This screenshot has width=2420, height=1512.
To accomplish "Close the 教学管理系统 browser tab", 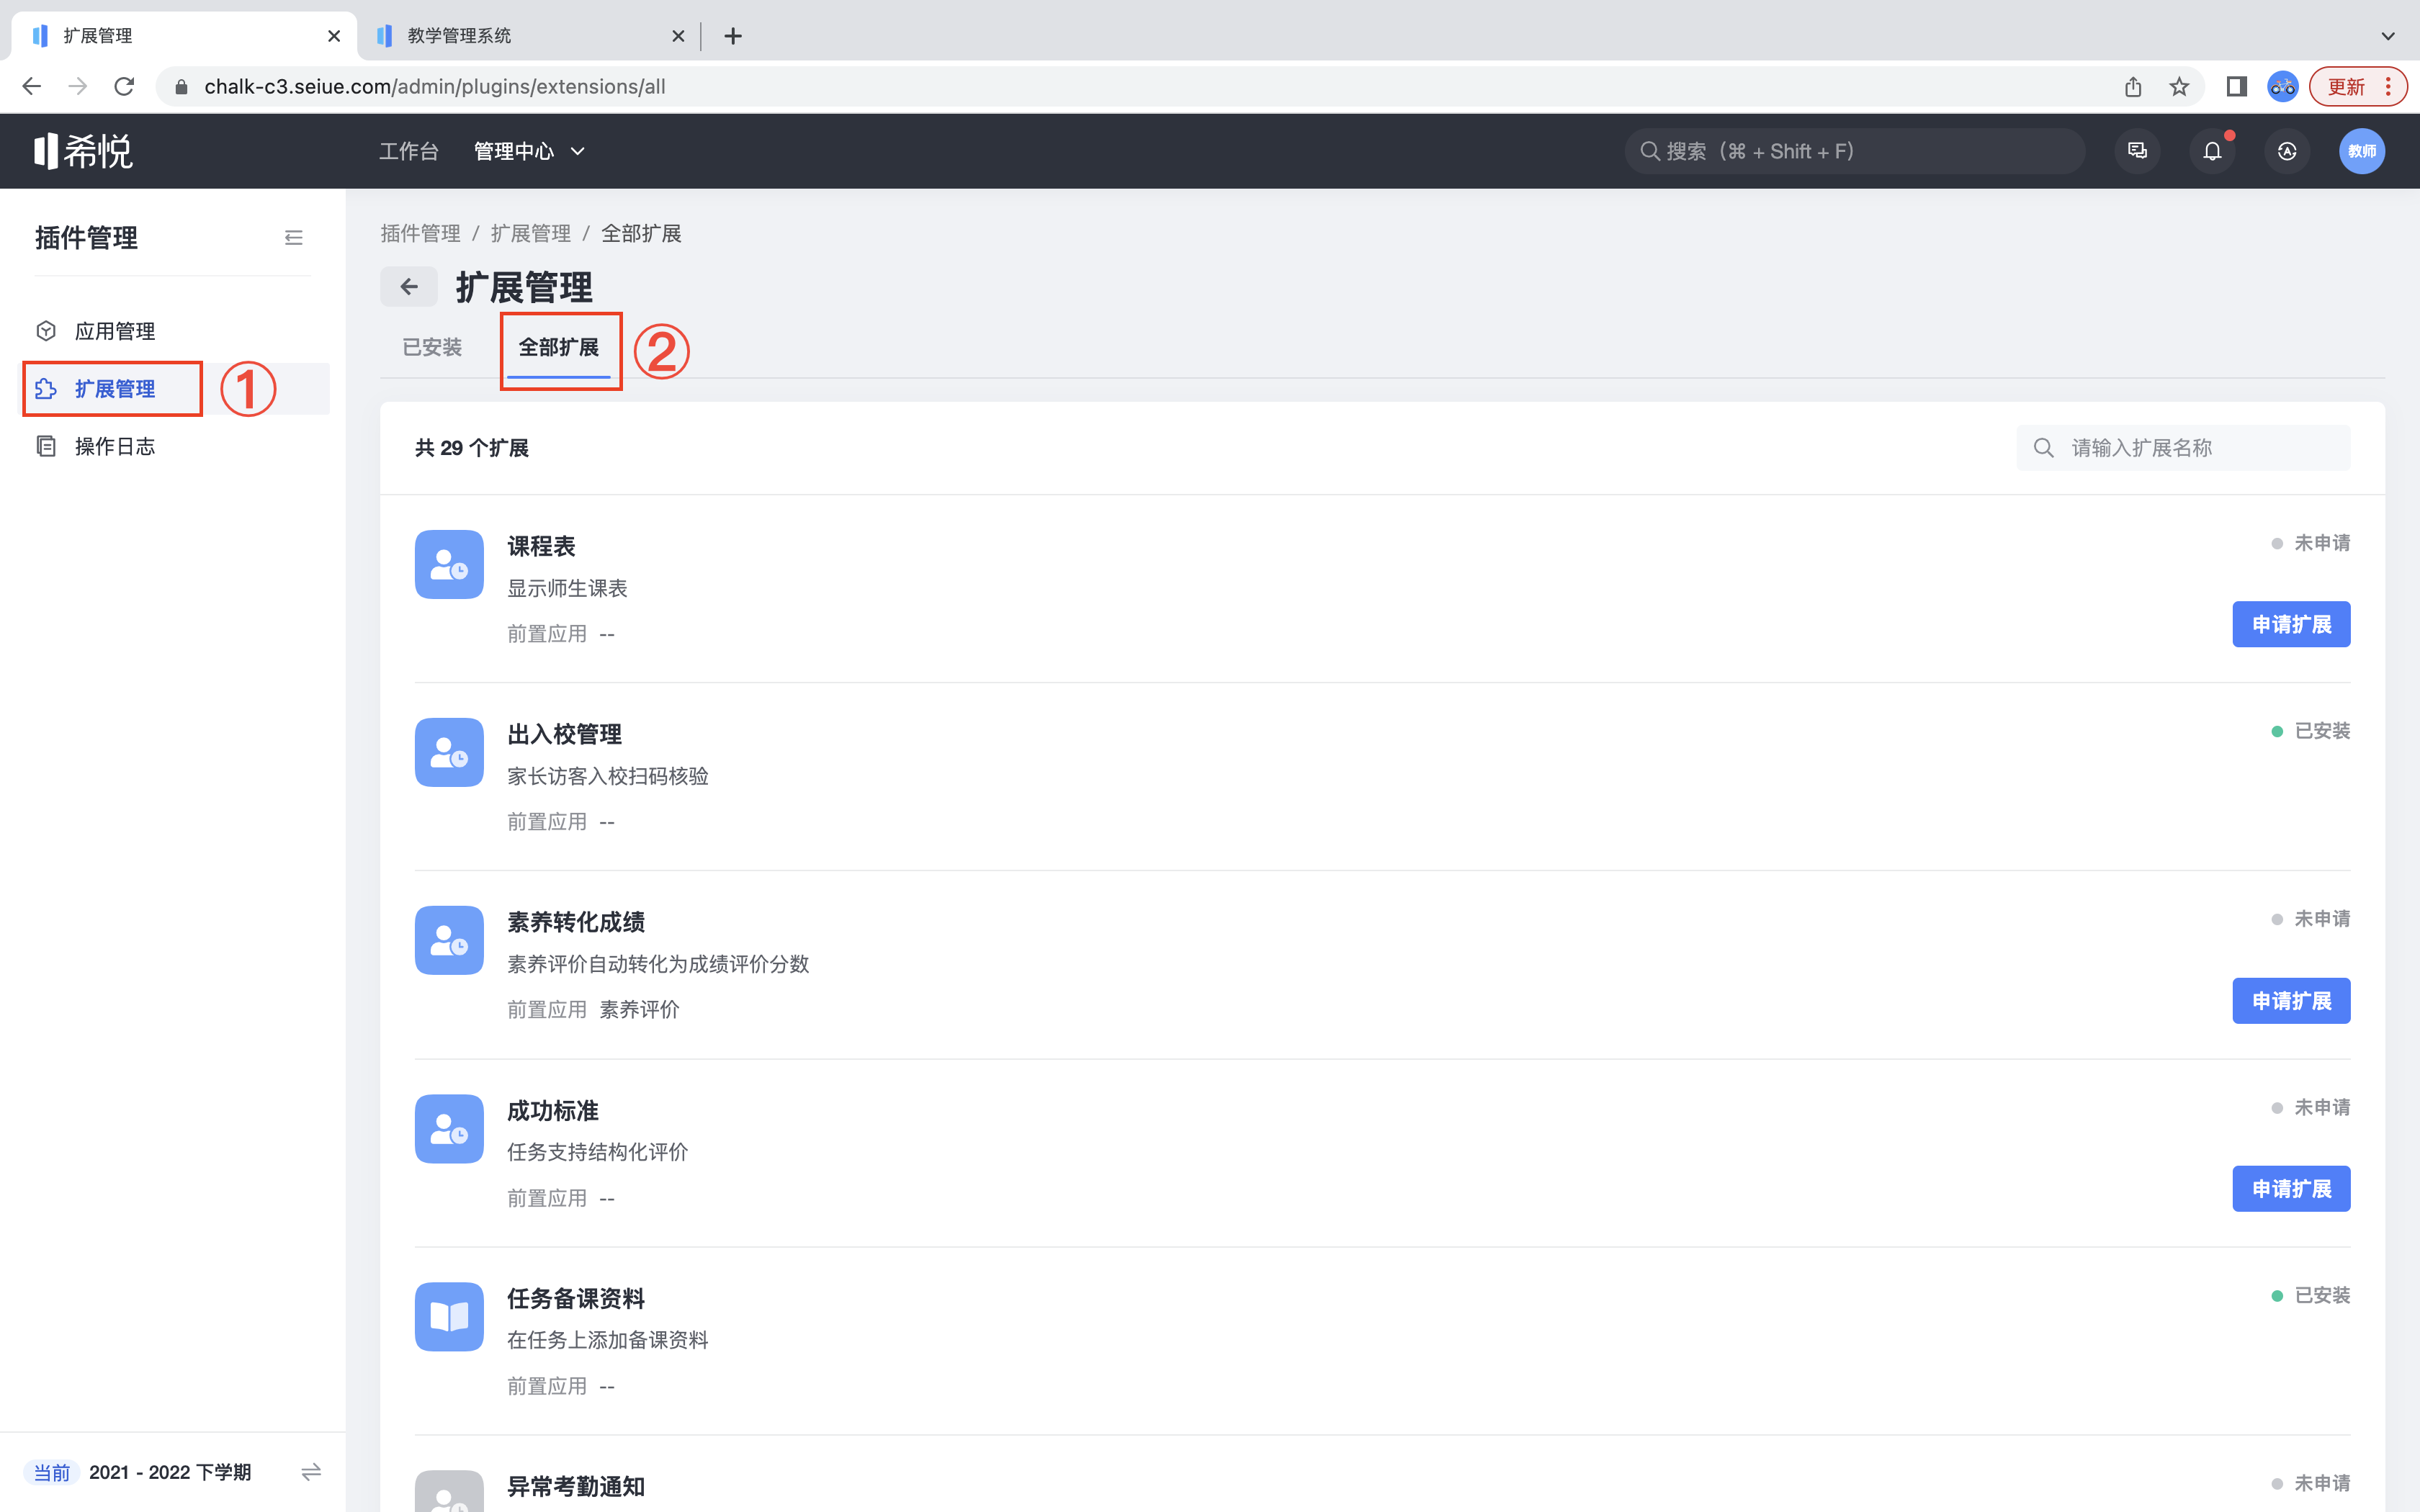I will coord(678,36).
